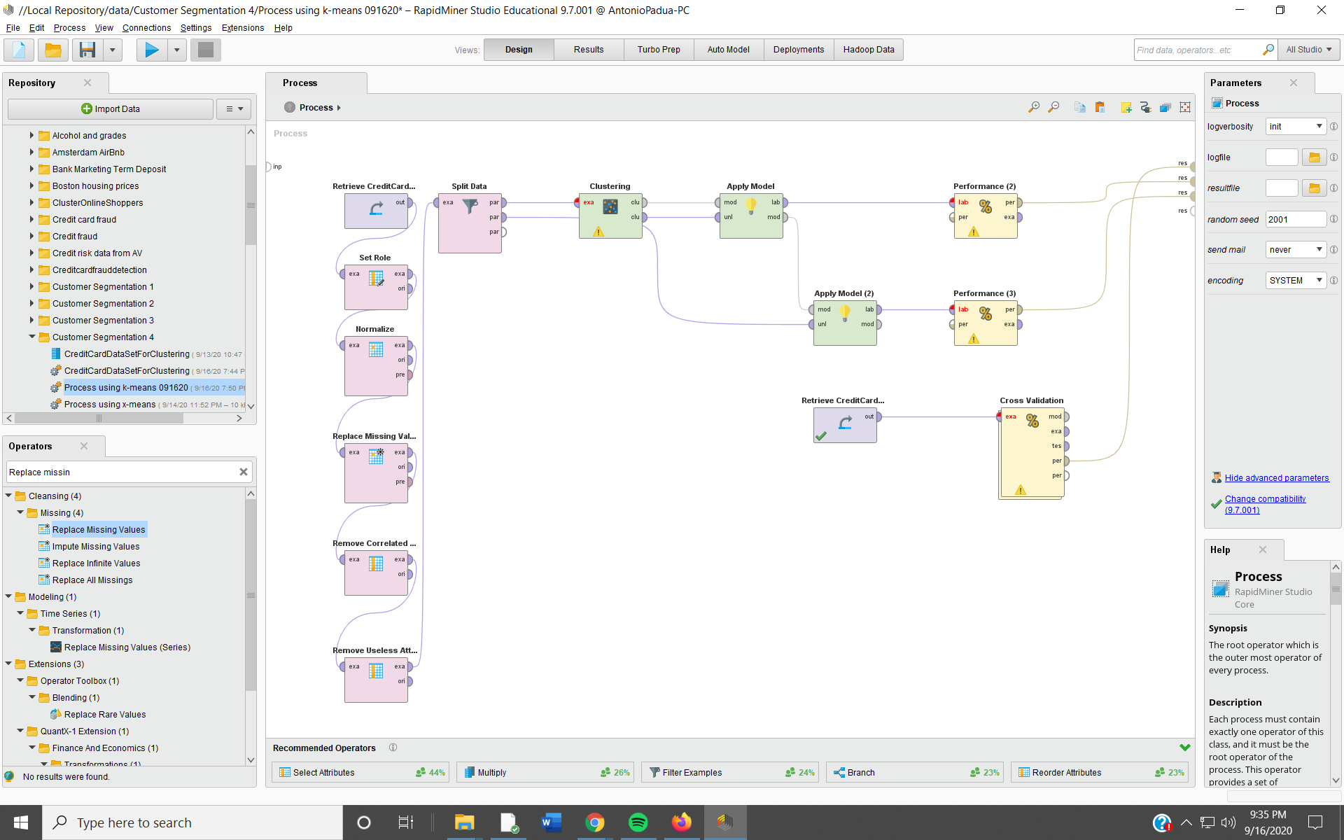This screenshot has height=840, width=1344.
Task: Click the Import Data button
Action: [110, 108]
